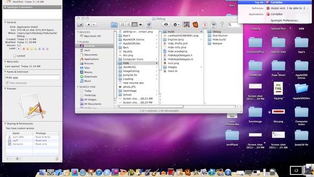Select the modal verb Definition result
This screenshot has width=314, height=177.
275,8
